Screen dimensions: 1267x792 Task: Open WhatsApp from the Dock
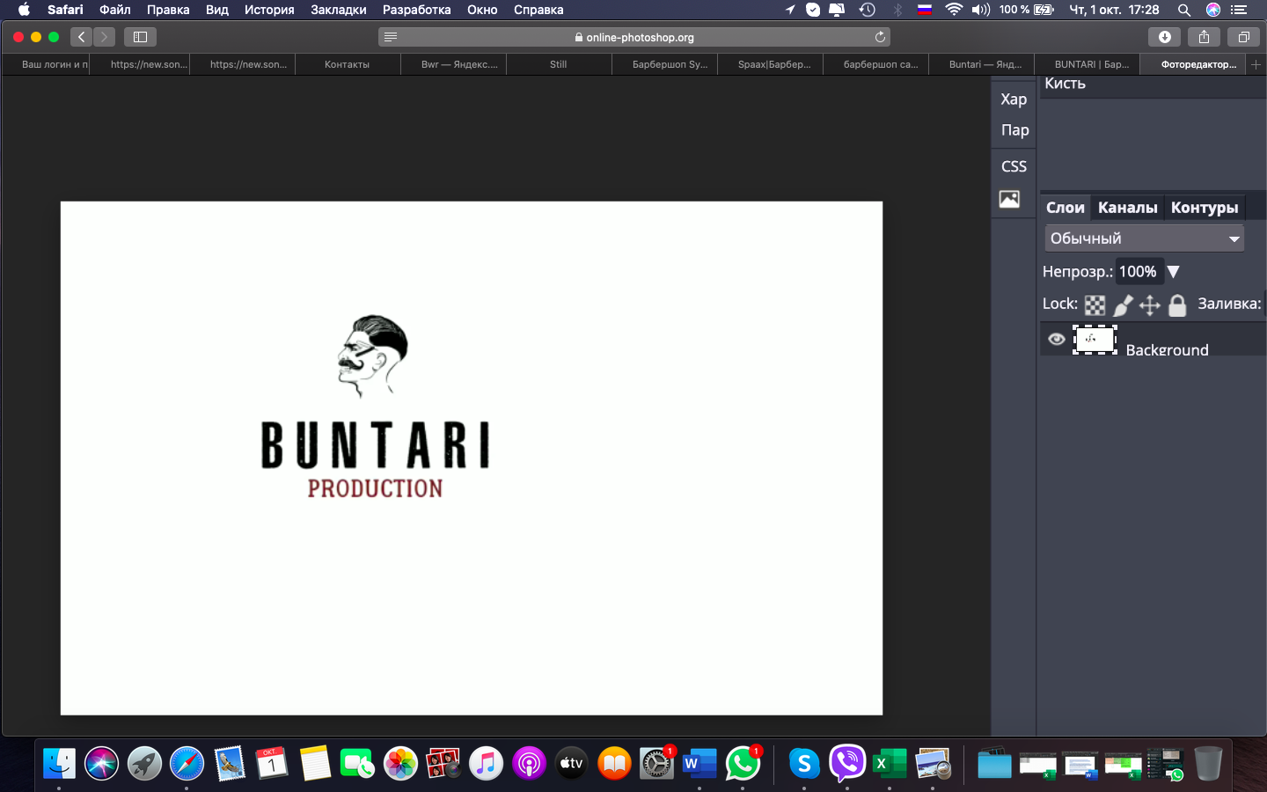click(x=743, y=763)
